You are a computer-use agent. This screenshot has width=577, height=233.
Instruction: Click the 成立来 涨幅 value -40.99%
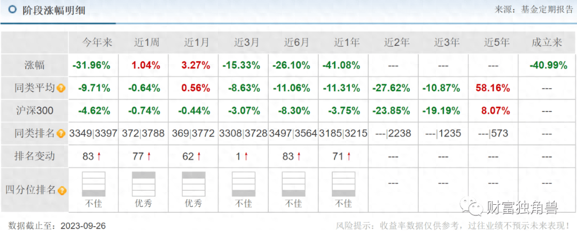pos(547,66)
